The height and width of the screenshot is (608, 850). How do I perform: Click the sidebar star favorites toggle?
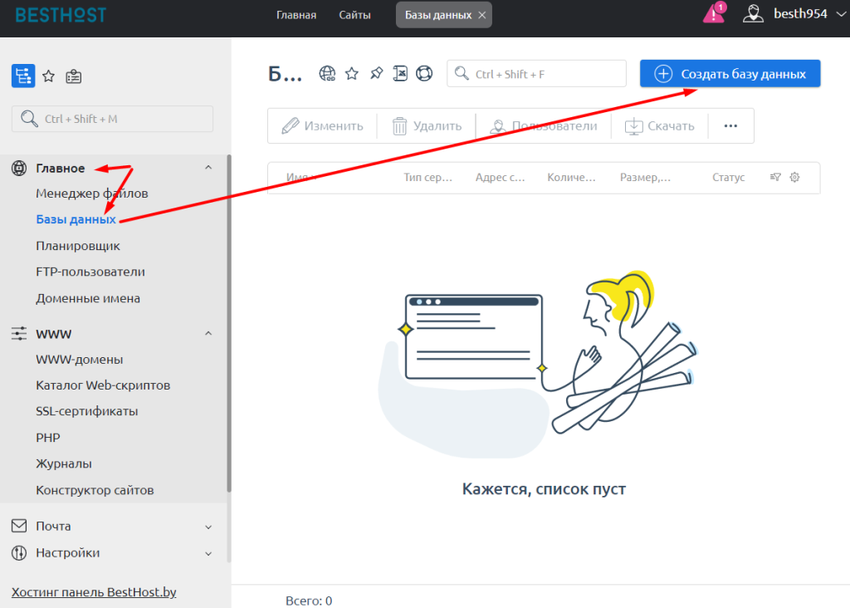pos(48,75)
